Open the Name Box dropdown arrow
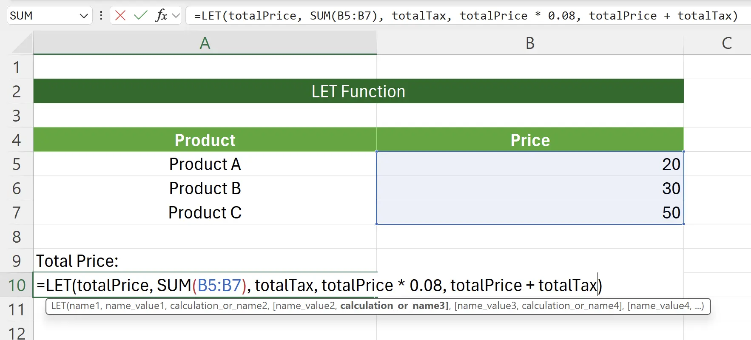The image size is (751, 340). 84,16
